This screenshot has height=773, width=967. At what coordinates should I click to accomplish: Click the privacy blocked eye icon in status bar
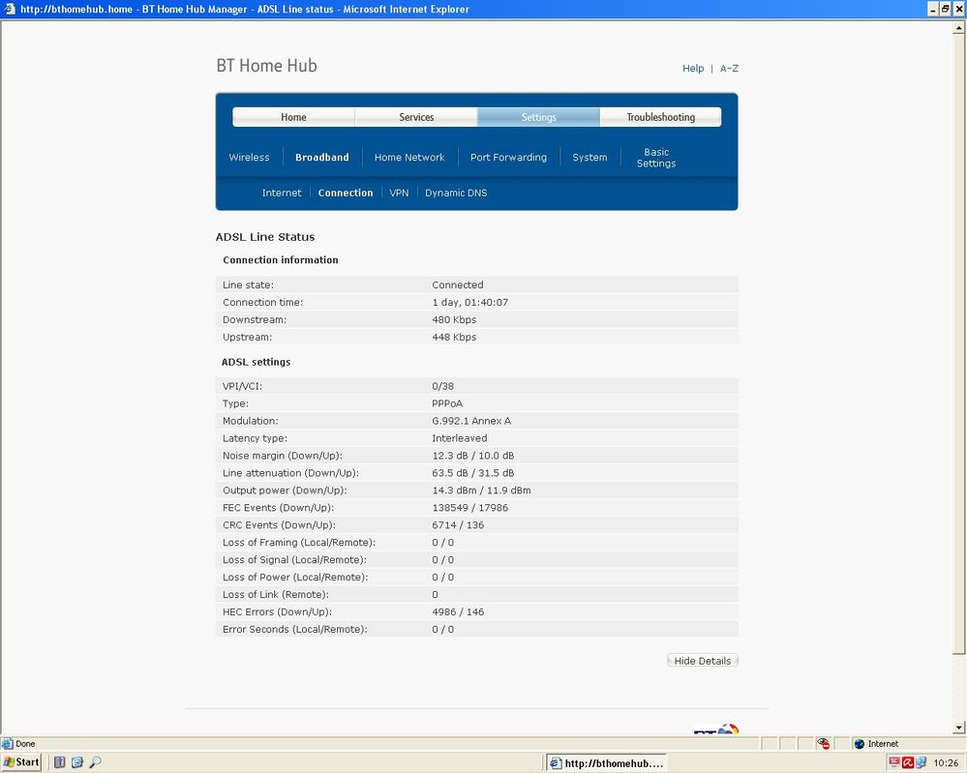[823, 744]
